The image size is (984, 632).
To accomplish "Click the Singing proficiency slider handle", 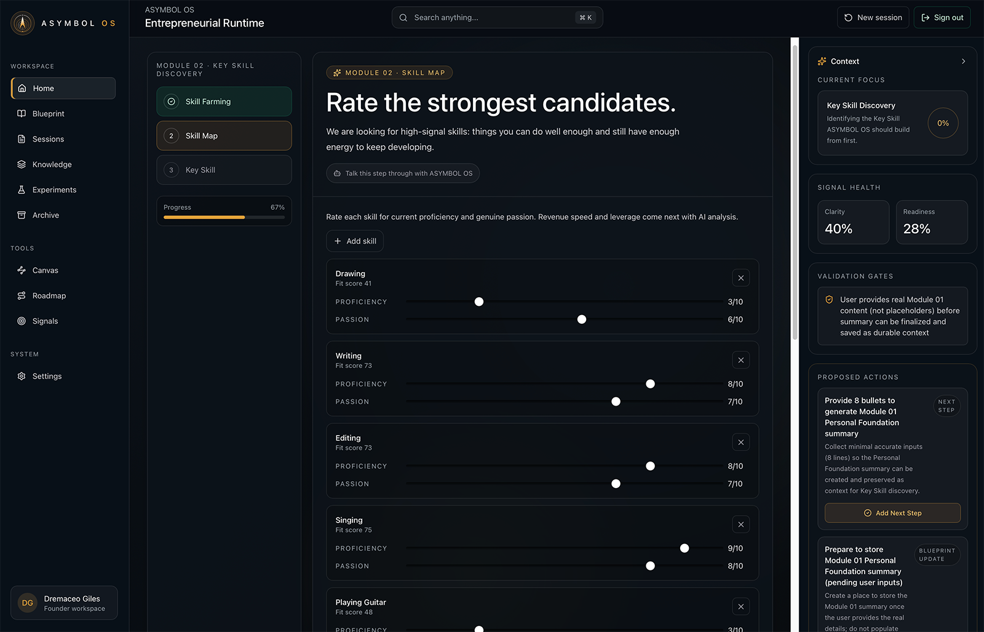I will [684, 548].
